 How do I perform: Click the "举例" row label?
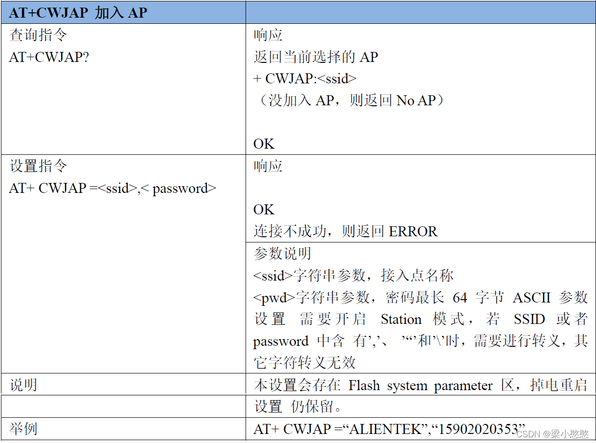click(x=23, y=429)
